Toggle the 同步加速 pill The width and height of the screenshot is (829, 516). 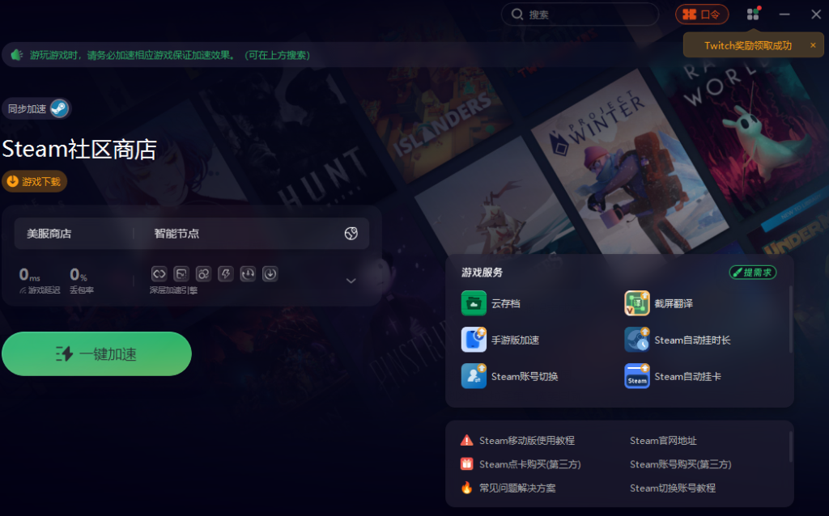point(36,109)
